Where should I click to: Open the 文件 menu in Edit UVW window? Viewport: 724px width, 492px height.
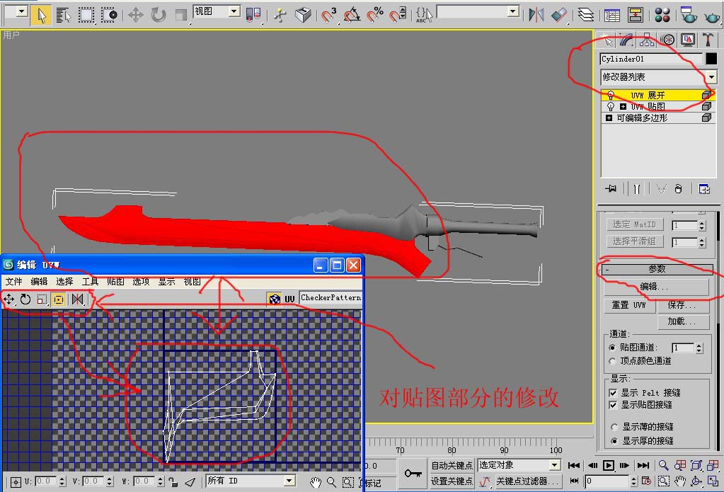tap(14, 281)
